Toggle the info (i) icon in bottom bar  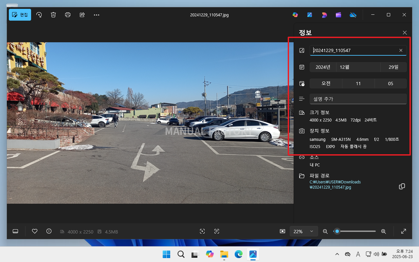pos(49,231)
